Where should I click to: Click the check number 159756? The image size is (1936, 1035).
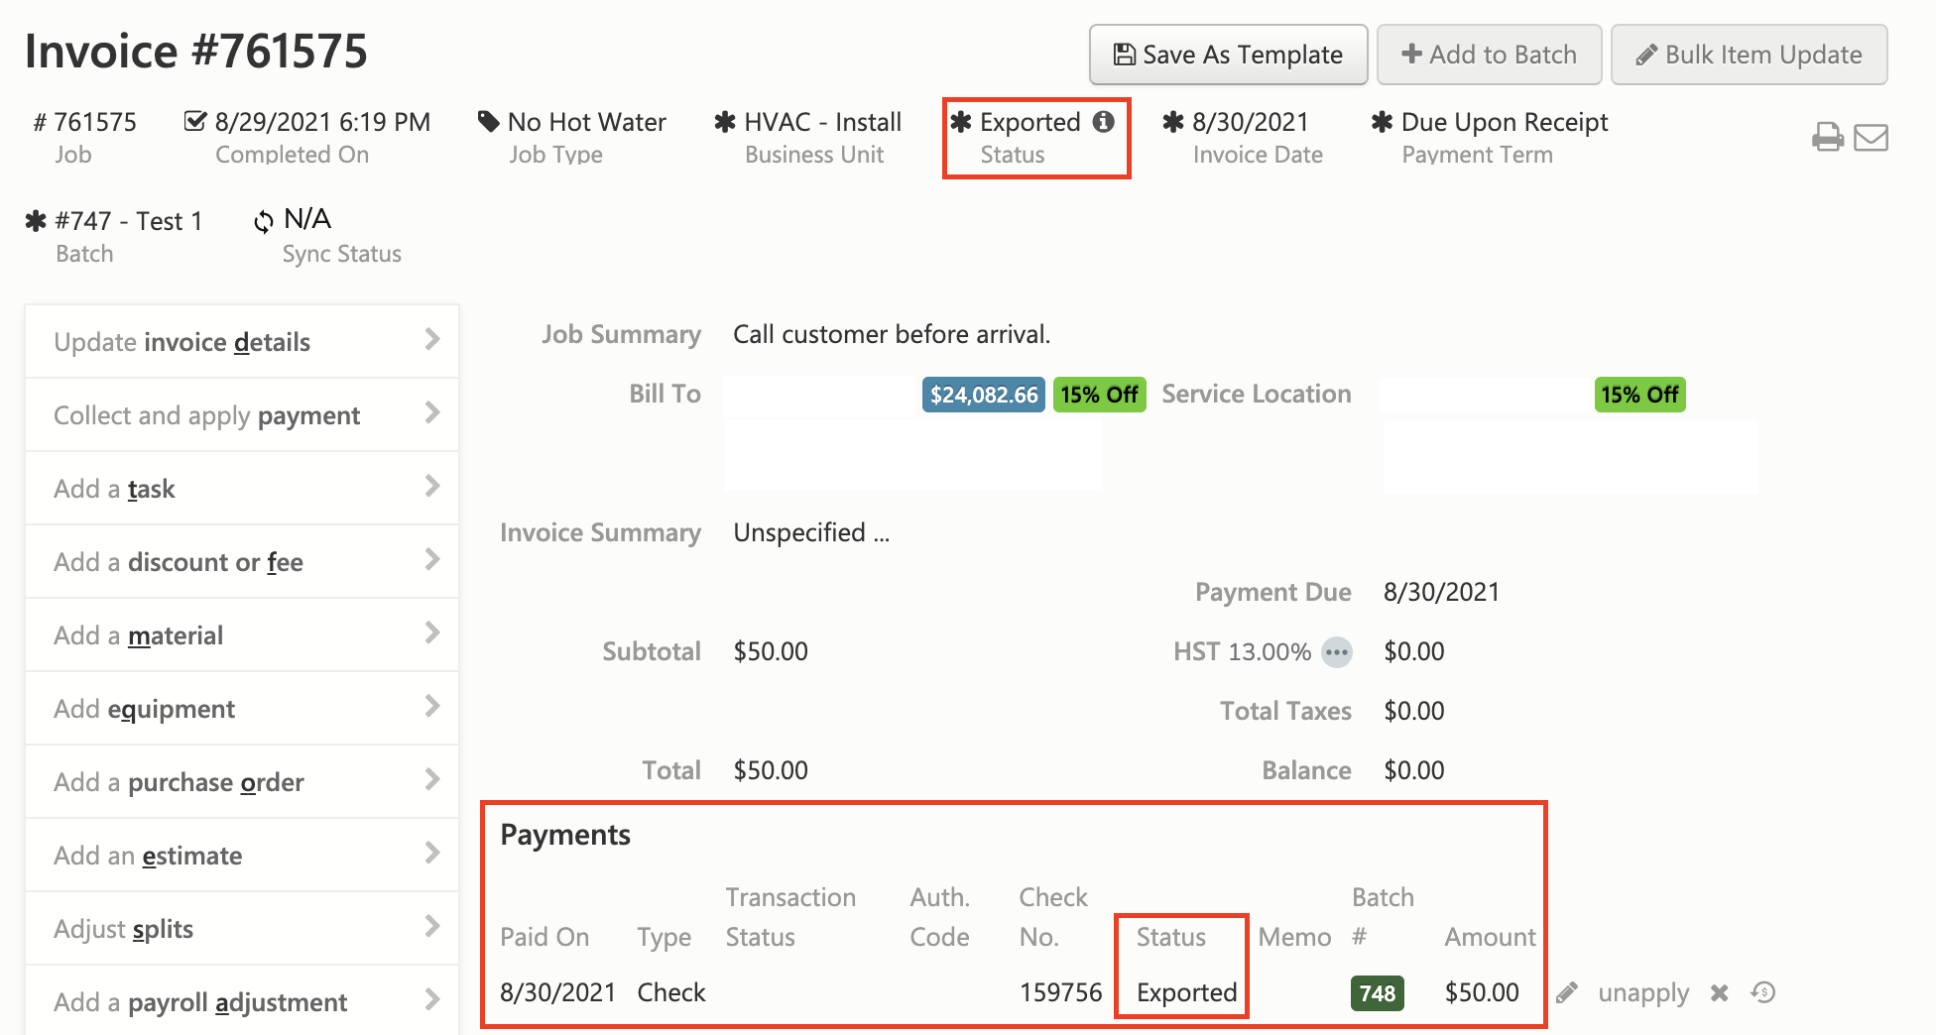(x=1060, y=992)
